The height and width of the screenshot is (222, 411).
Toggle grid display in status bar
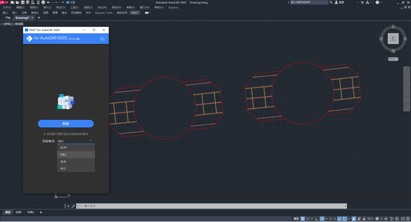pos(303,219)
